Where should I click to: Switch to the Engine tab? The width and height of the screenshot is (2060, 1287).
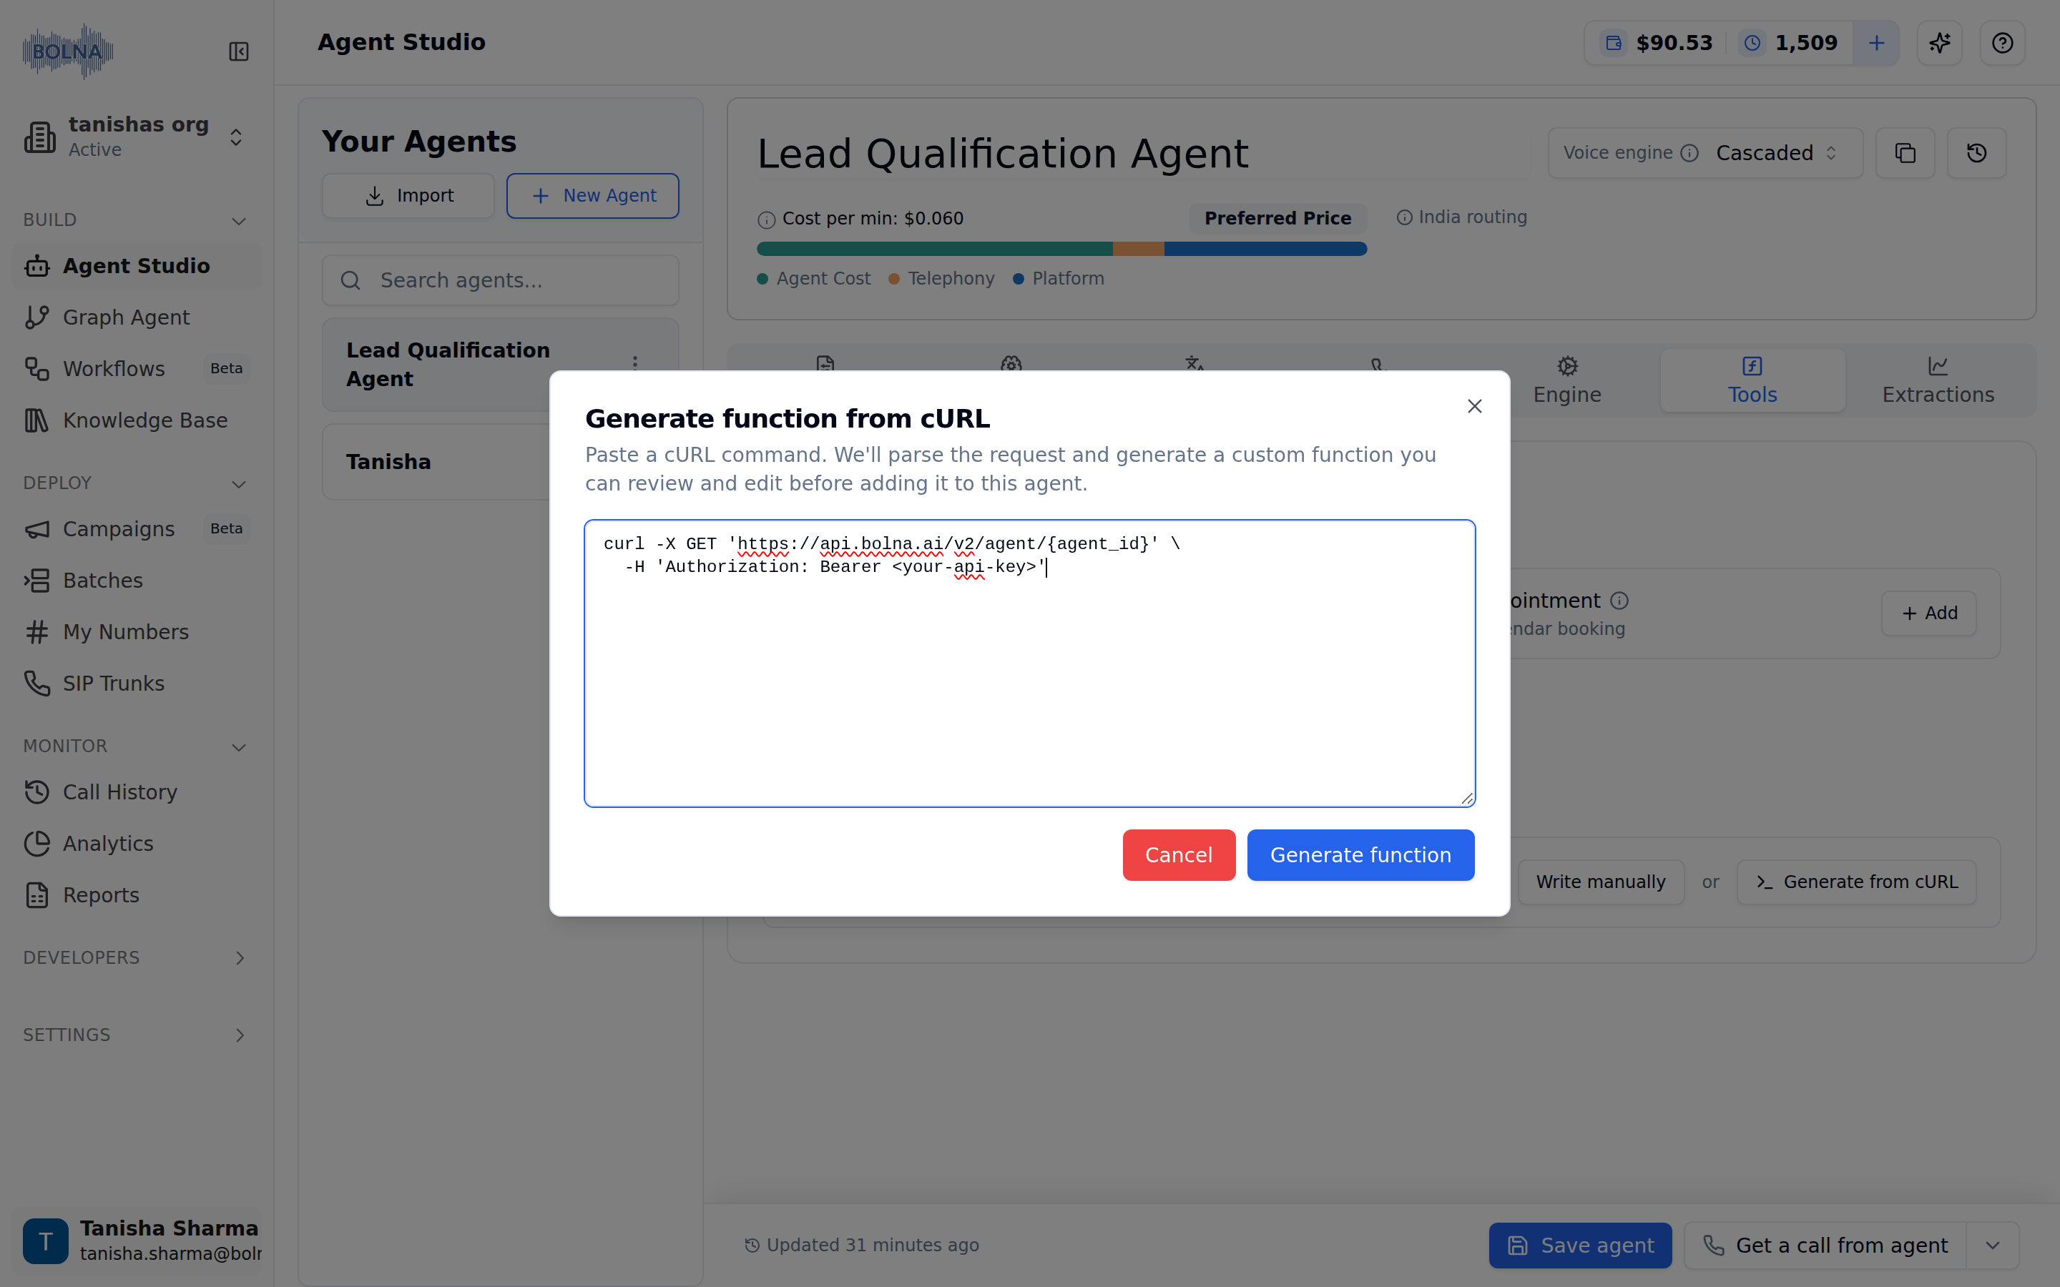point(1566,380)
